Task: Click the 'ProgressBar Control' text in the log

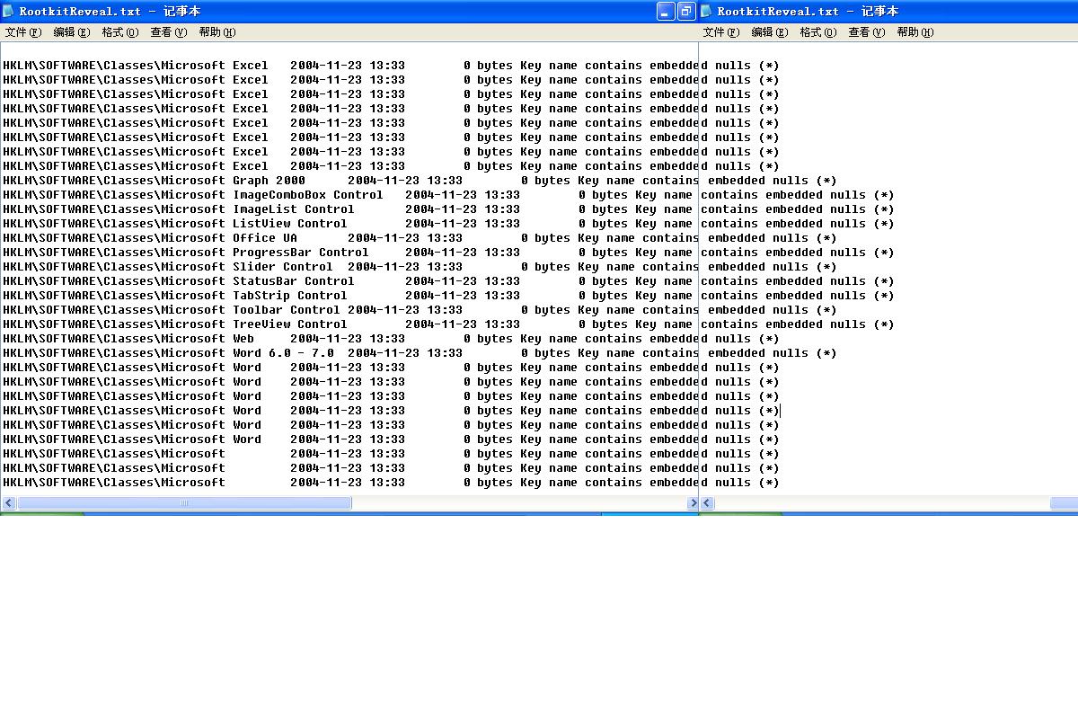Action: pos(301,253)
